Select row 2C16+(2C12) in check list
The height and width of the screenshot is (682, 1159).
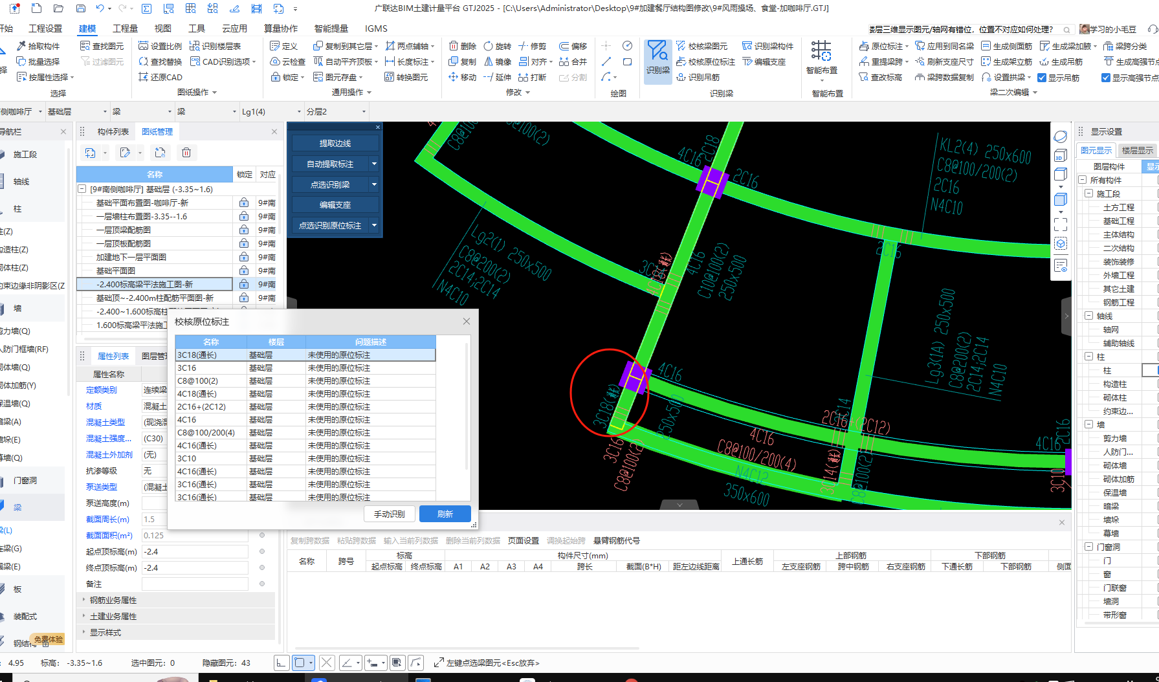point(305,406)
